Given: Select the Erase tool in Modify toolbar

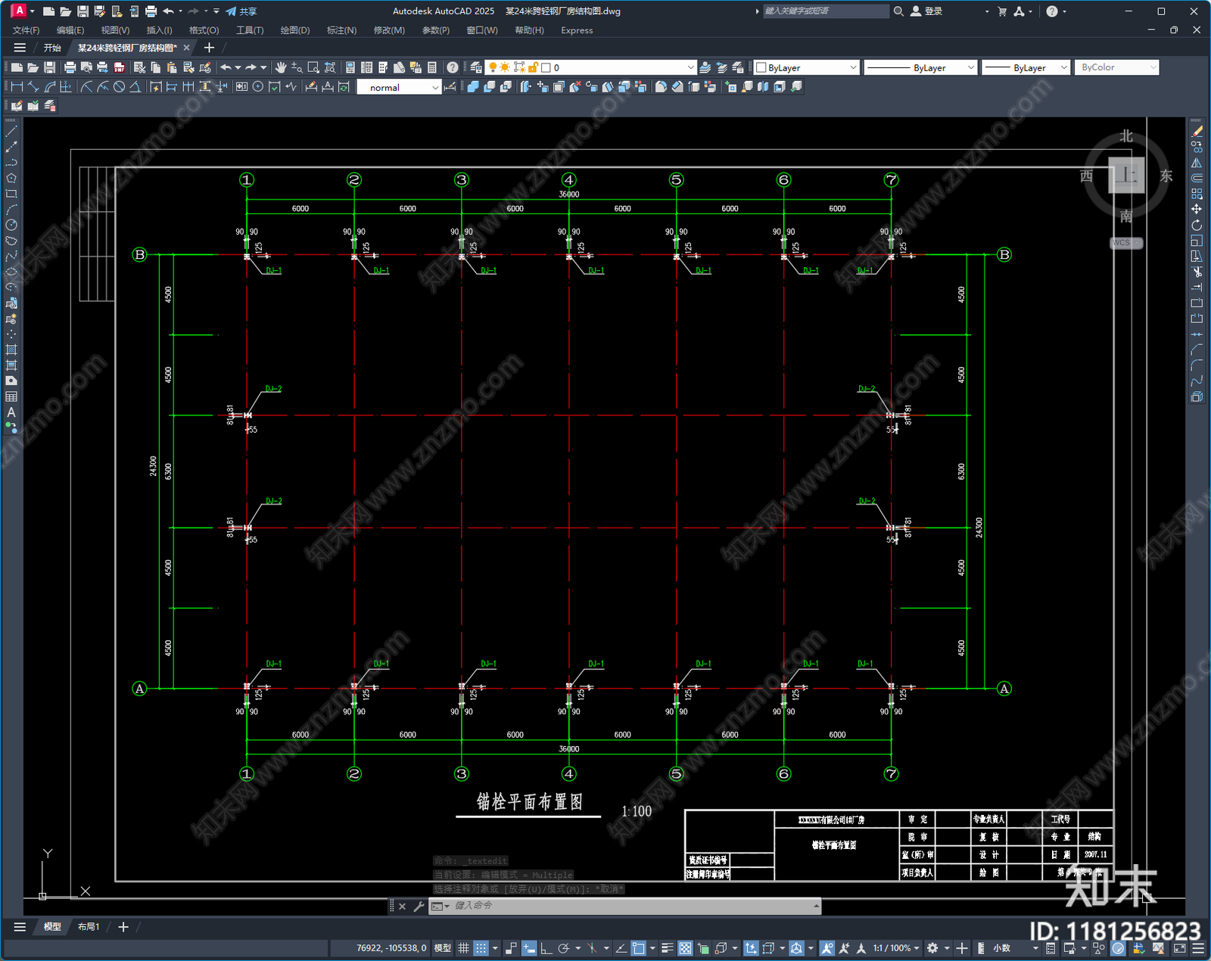Looking at the screenshot, I should (x=1197, y=132).
